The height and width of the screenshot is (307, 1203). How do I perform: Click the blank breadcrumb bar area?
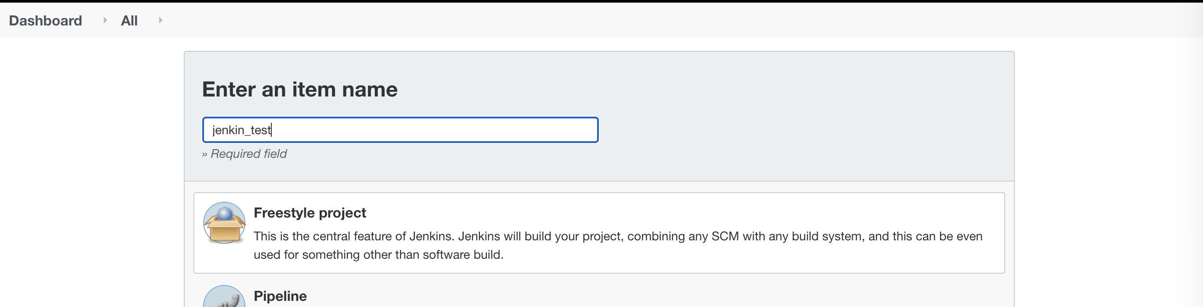(x=654, y=20)
